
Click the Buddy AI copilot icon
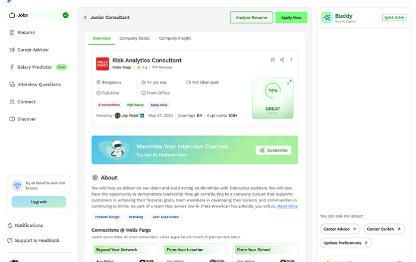[327, 17]
